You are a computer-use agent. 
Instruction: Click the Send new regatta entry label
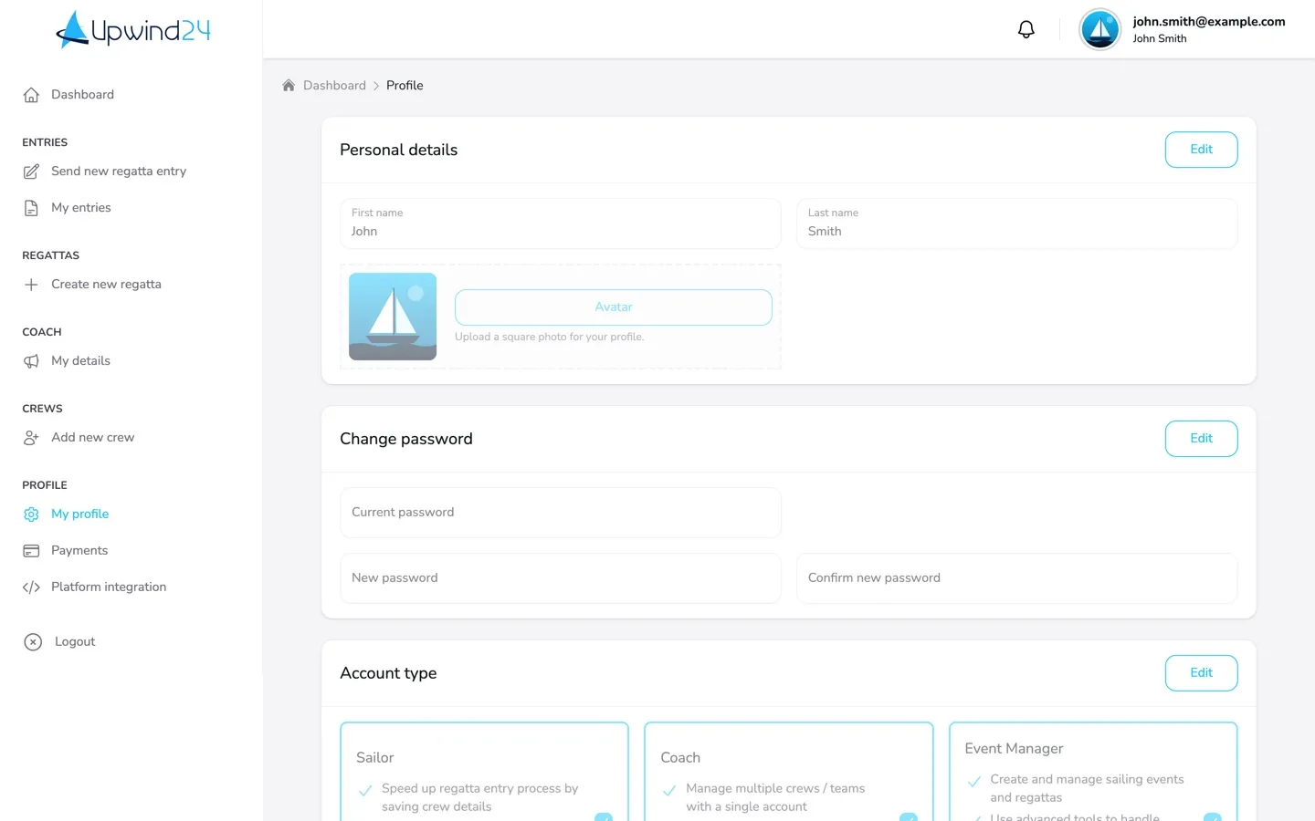coord(119,171)
